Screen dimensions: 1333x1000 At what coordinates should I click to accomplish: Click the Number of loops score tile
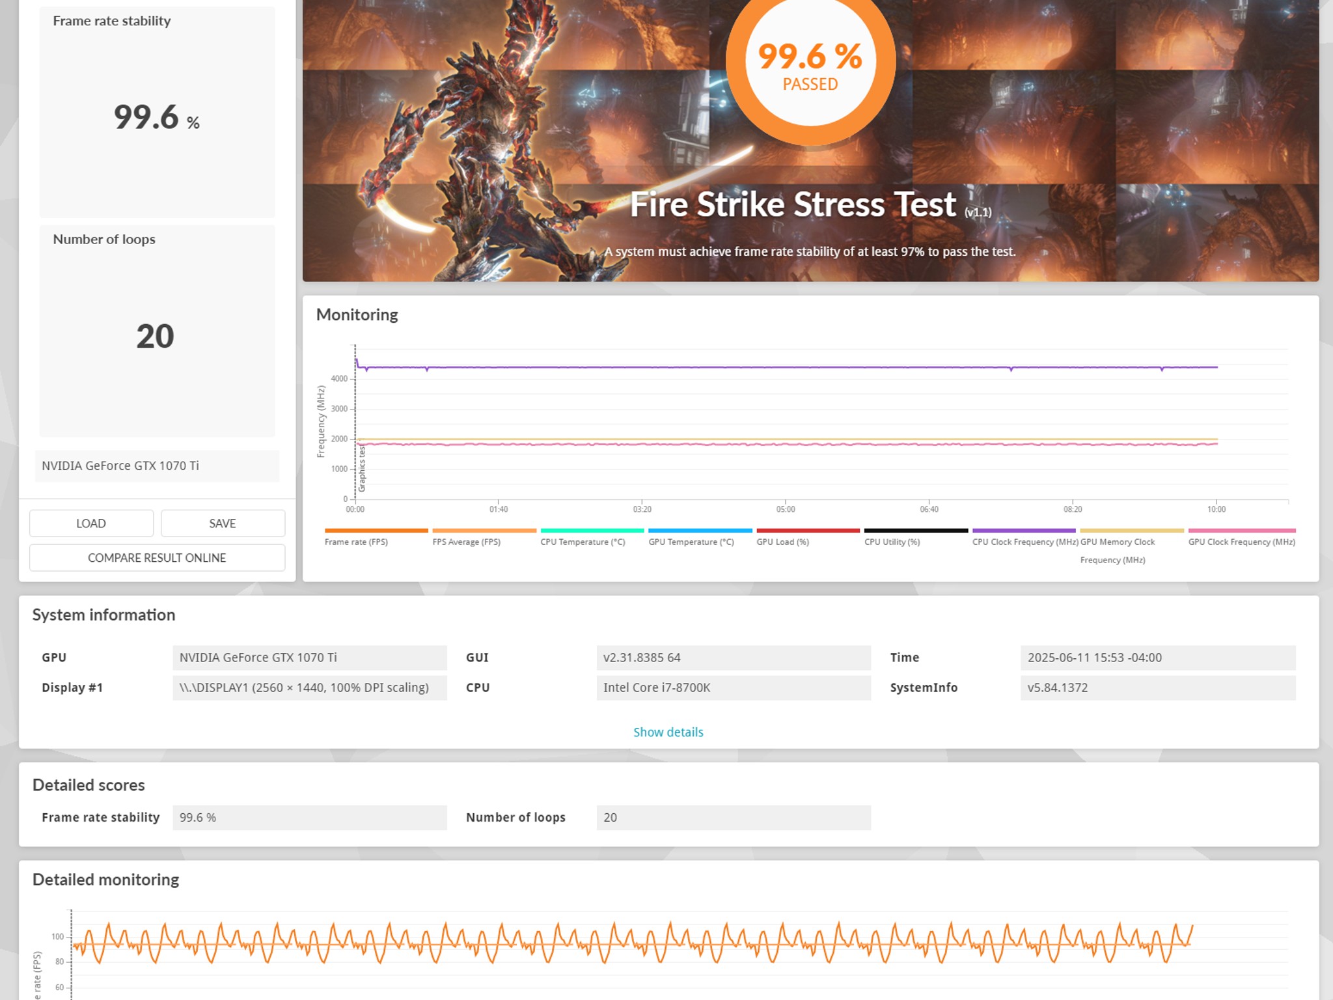pyautogui.click(x=157, y=331)
